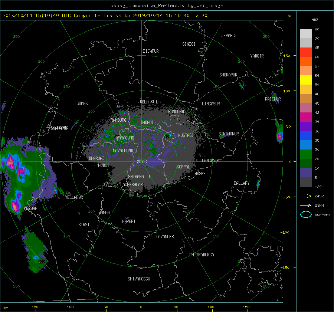The width and height of the screenshot is (334, 312).
Task: Click the -150 tick on bottom axis
Action: (34, 307)
